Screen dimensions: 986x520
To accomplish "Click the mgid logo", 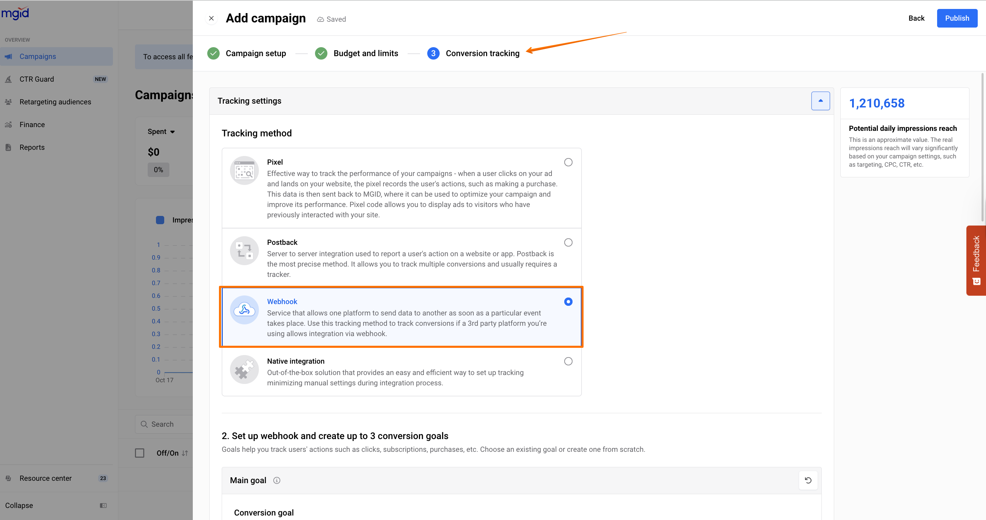I will tap(15, 13).
